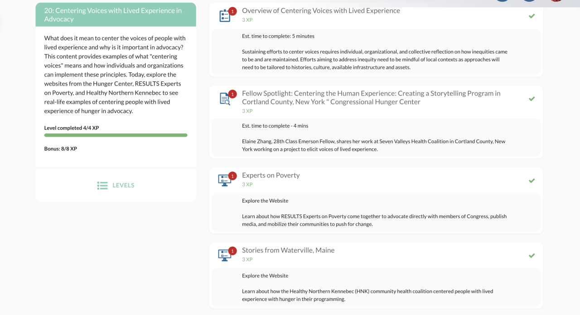
Task: Toggle the checkmark for Stories from Waterville, Maine
Action: (532, 256)
